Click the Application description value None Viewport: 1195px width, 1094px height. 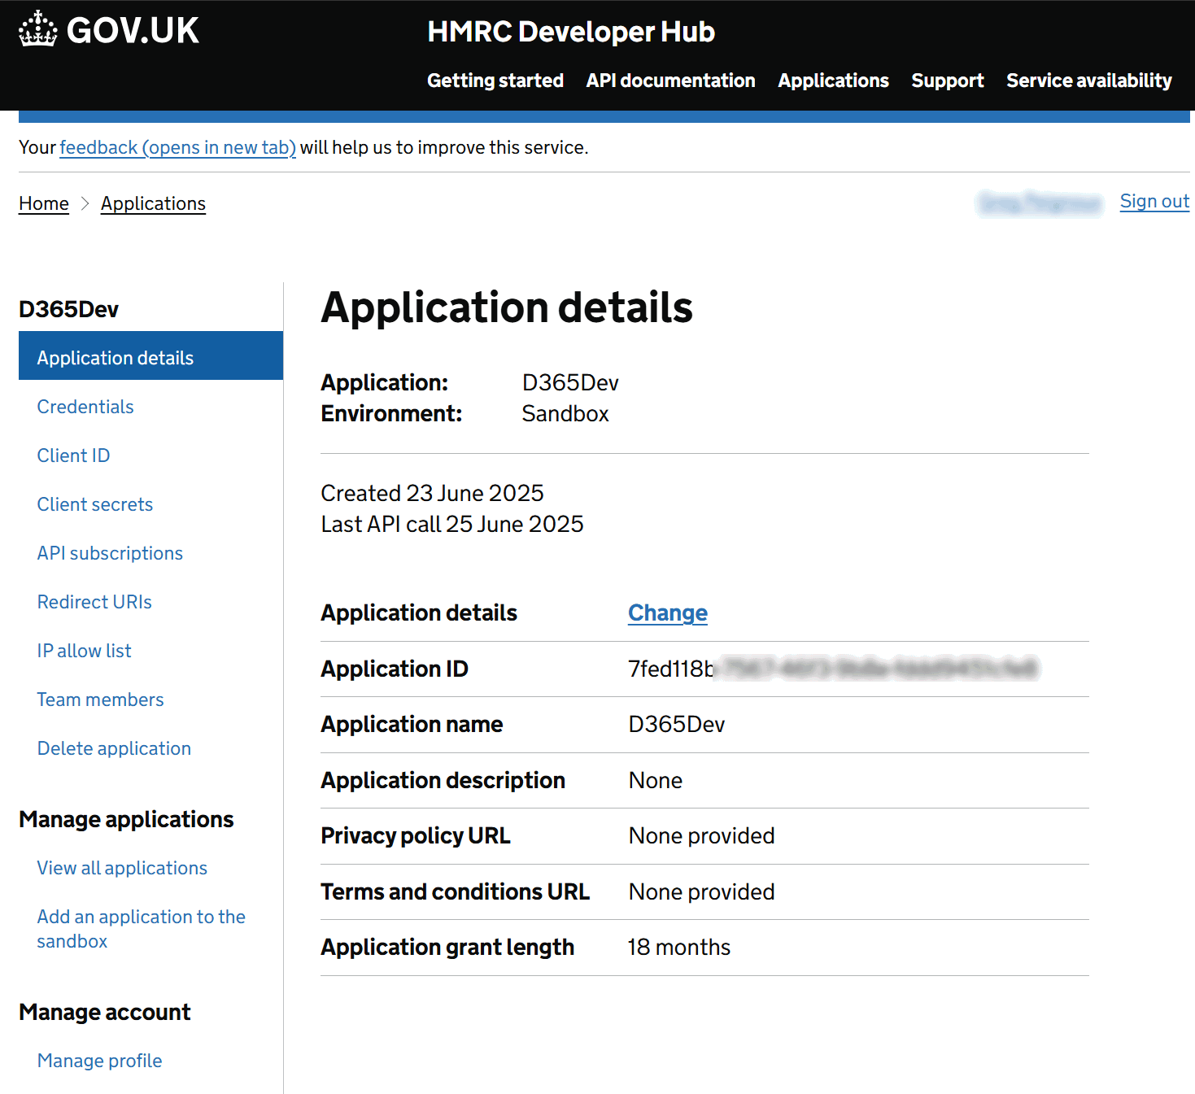[x=656, y=781]
